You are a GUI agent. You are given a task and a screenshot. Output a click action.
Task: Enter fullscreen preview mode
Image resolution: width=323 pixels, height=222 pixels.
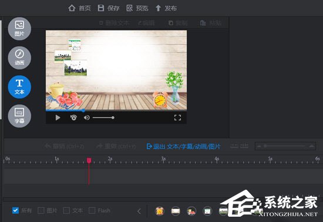coord(177,117)
